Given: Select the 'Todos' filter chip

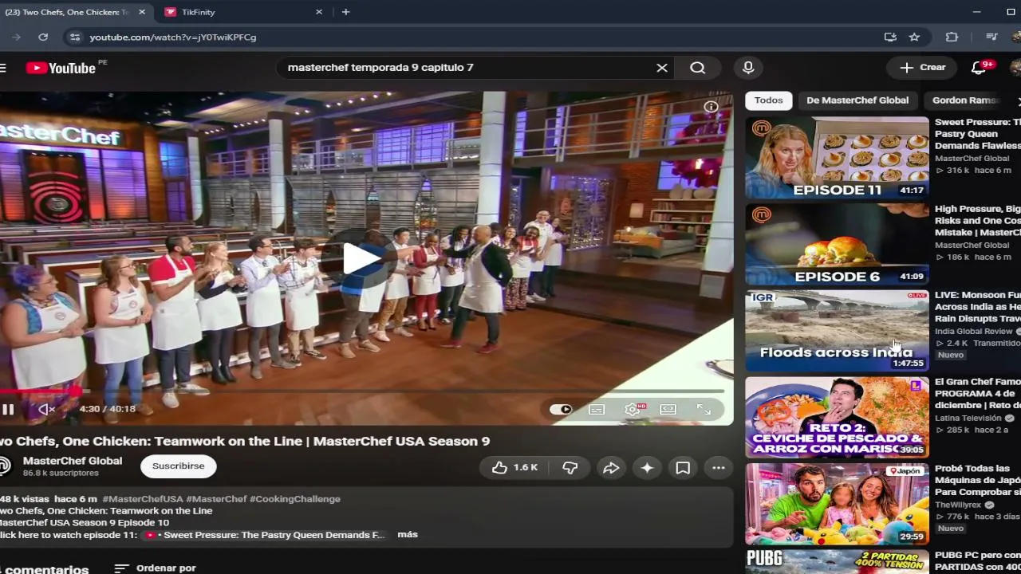Looking at the screenshot, I should [769, 100].
